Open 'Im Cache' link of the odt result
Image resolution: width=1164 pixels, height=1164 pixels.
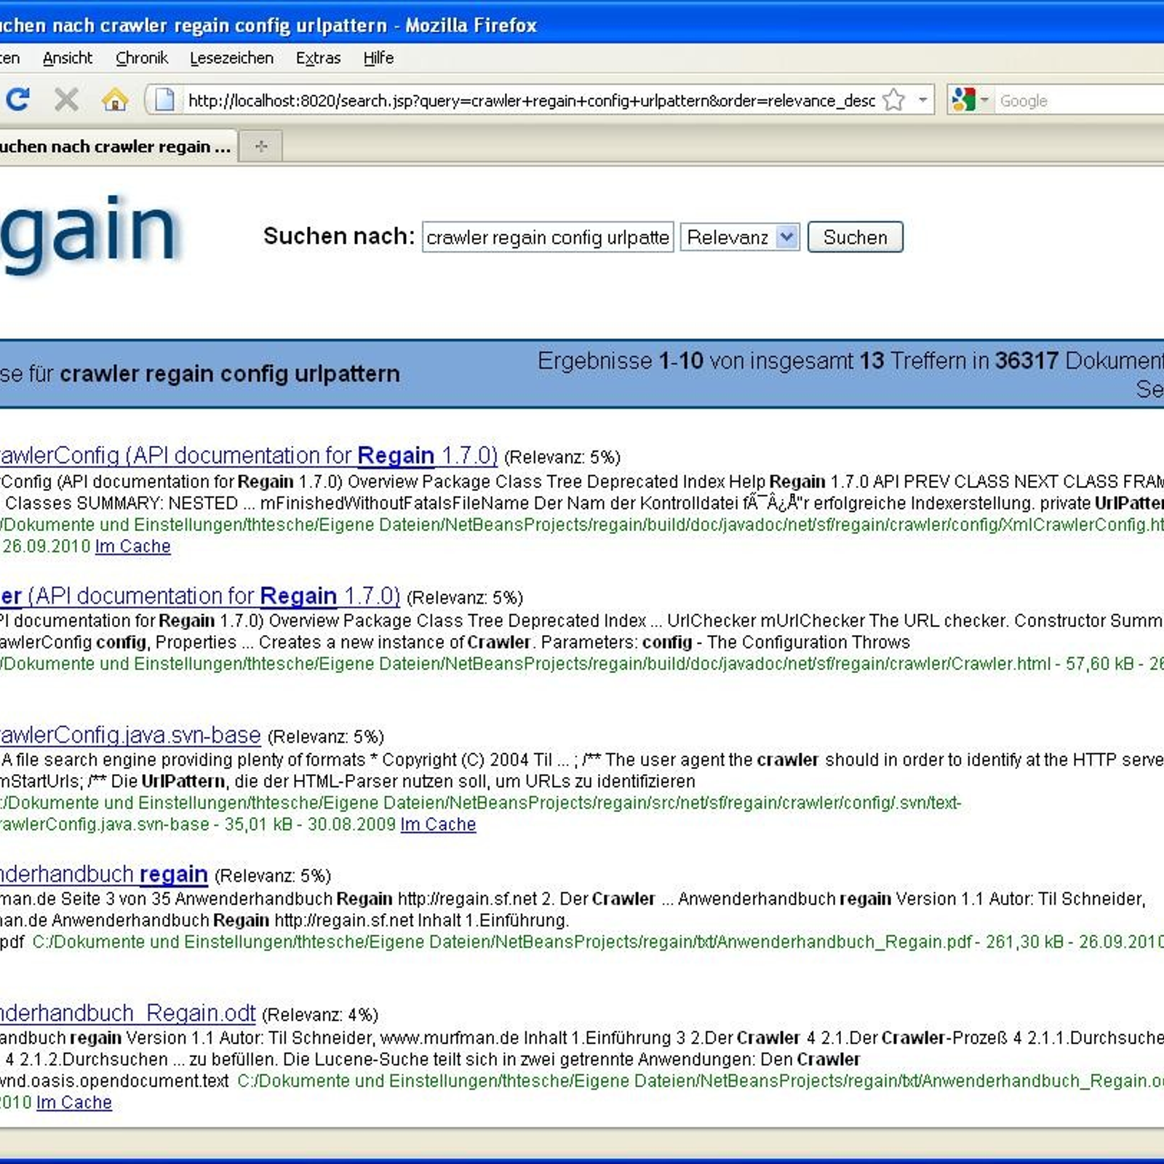(x=74, y=1102)
